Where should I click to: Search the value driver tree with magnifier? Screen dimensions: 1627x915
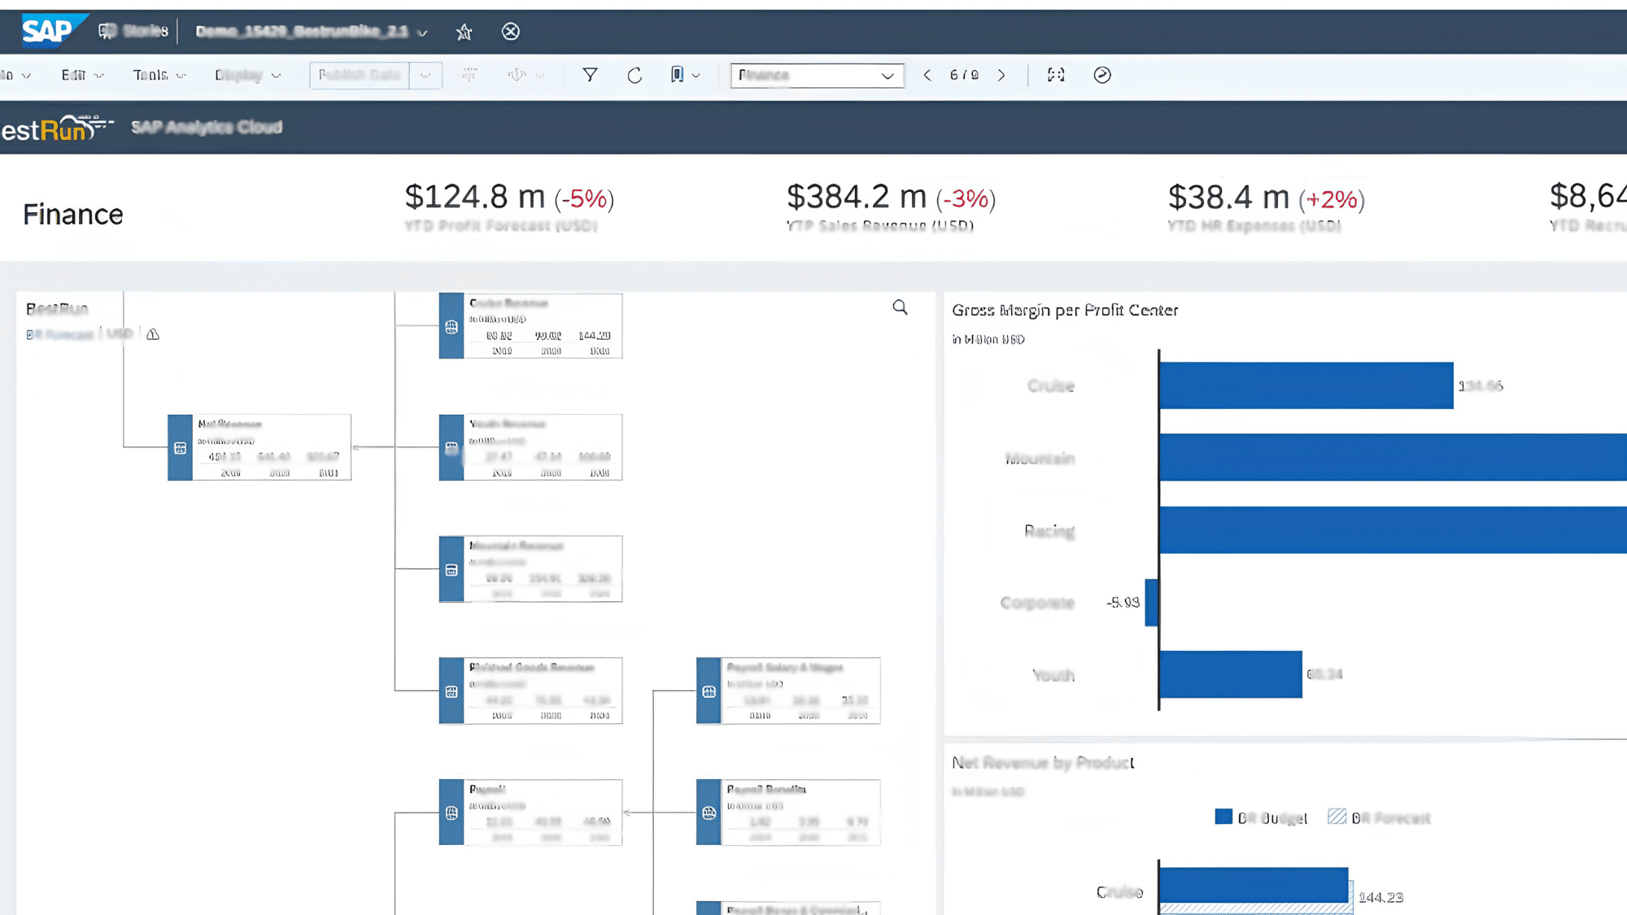pyautogui.click(x=900, y=307)
